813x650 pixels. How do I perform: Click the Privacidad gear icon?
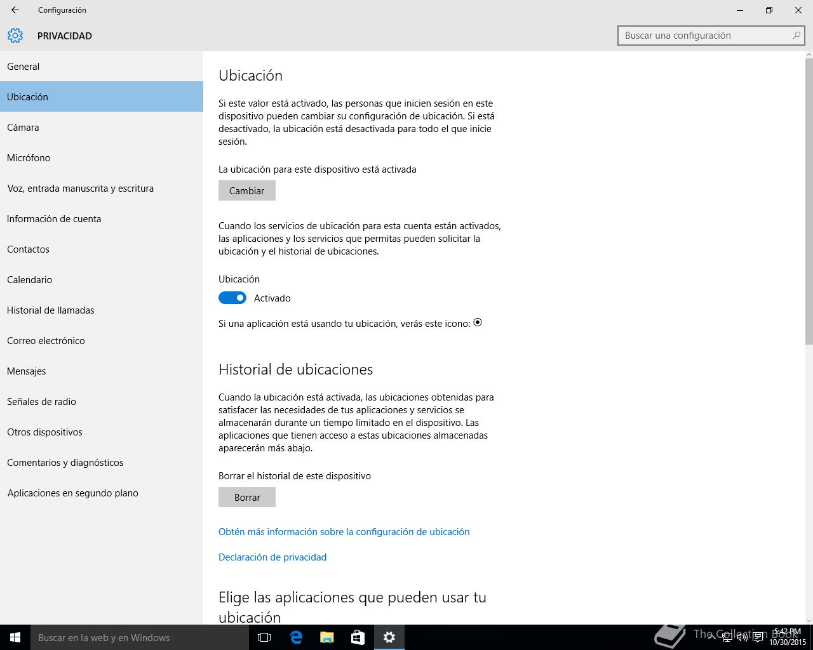pyautogui.click(x=15, y=36)
